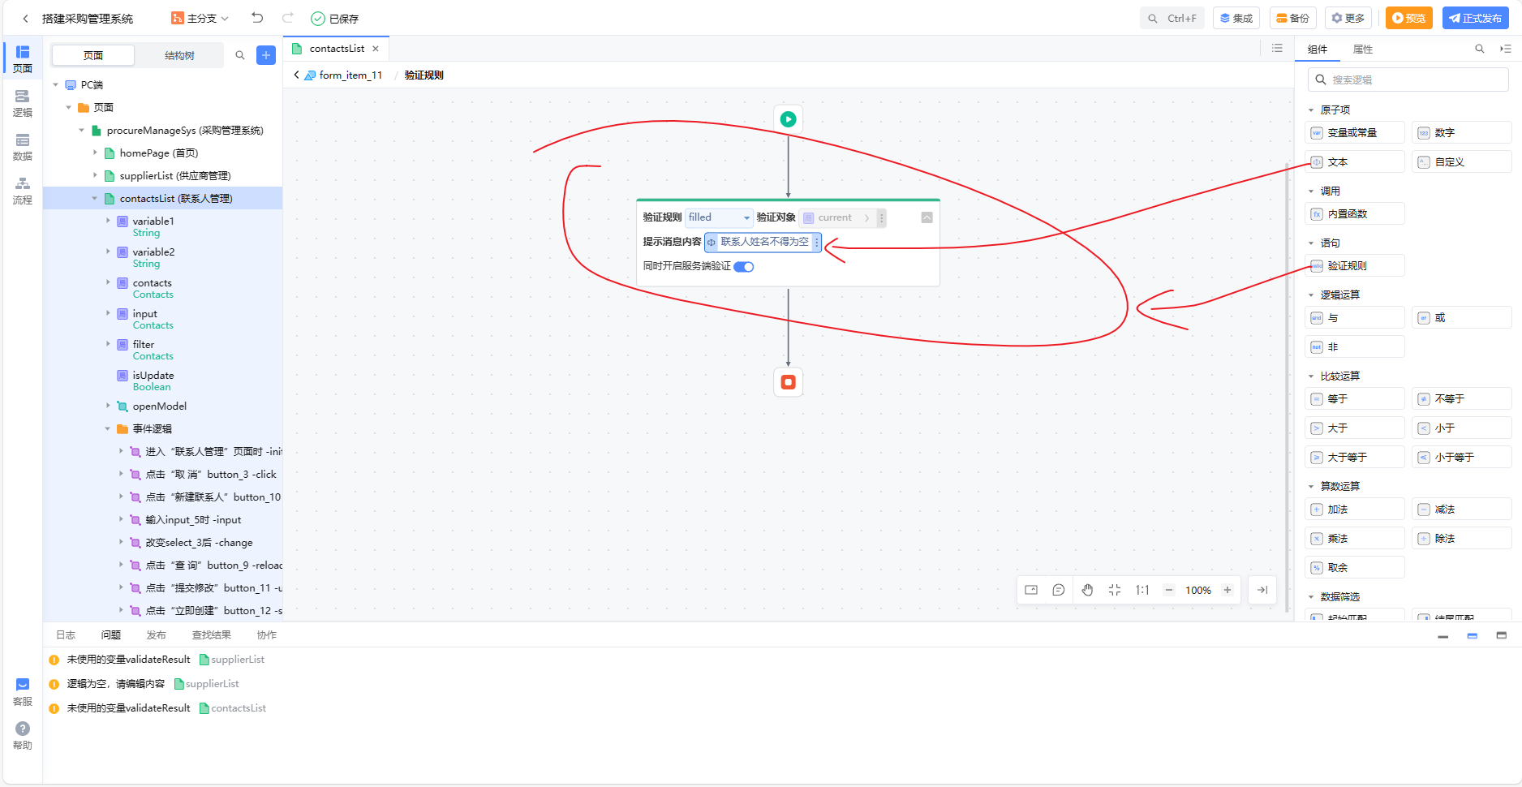1522x787 pixels.
Task: Open the 查找结果 bottom tab
Action: (x=211, y=635)
